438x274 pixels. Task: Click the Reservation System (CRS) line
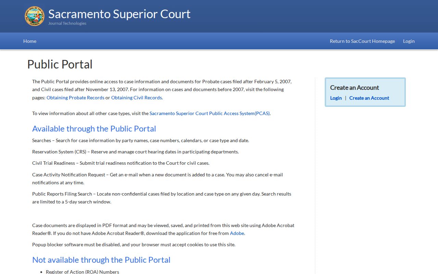pyautogui.click(x=136, y=152)
